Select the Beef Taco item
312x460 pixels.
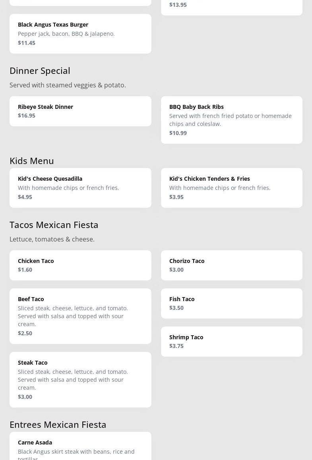coord(80,316)
